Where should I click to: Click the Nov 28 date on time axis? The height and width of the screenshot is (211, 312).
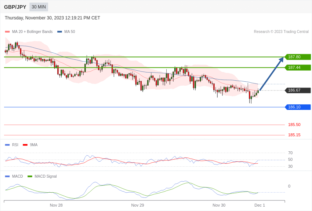56,205
